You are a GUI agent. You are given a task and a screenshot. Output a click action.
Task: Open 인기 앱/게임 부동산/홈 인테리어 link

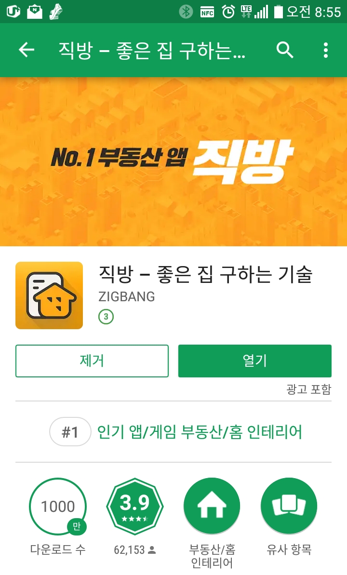tap(200, 432)
